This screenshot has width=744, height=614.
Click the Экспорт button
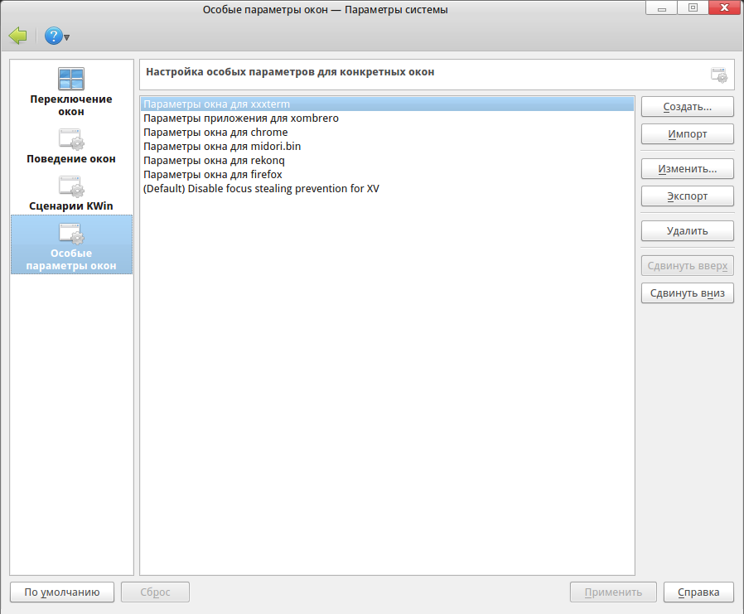687,196
